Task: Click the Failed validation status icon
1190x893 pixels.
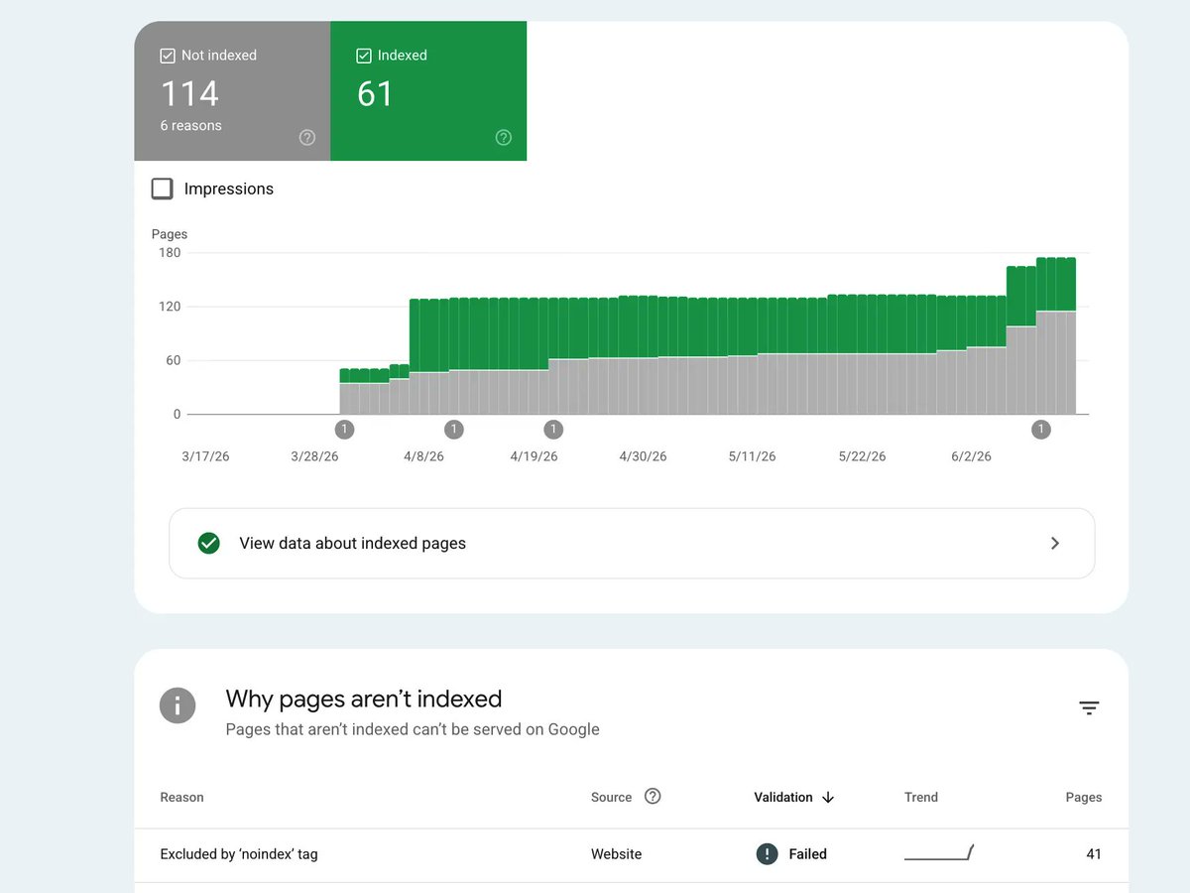Action: [767, 853]
